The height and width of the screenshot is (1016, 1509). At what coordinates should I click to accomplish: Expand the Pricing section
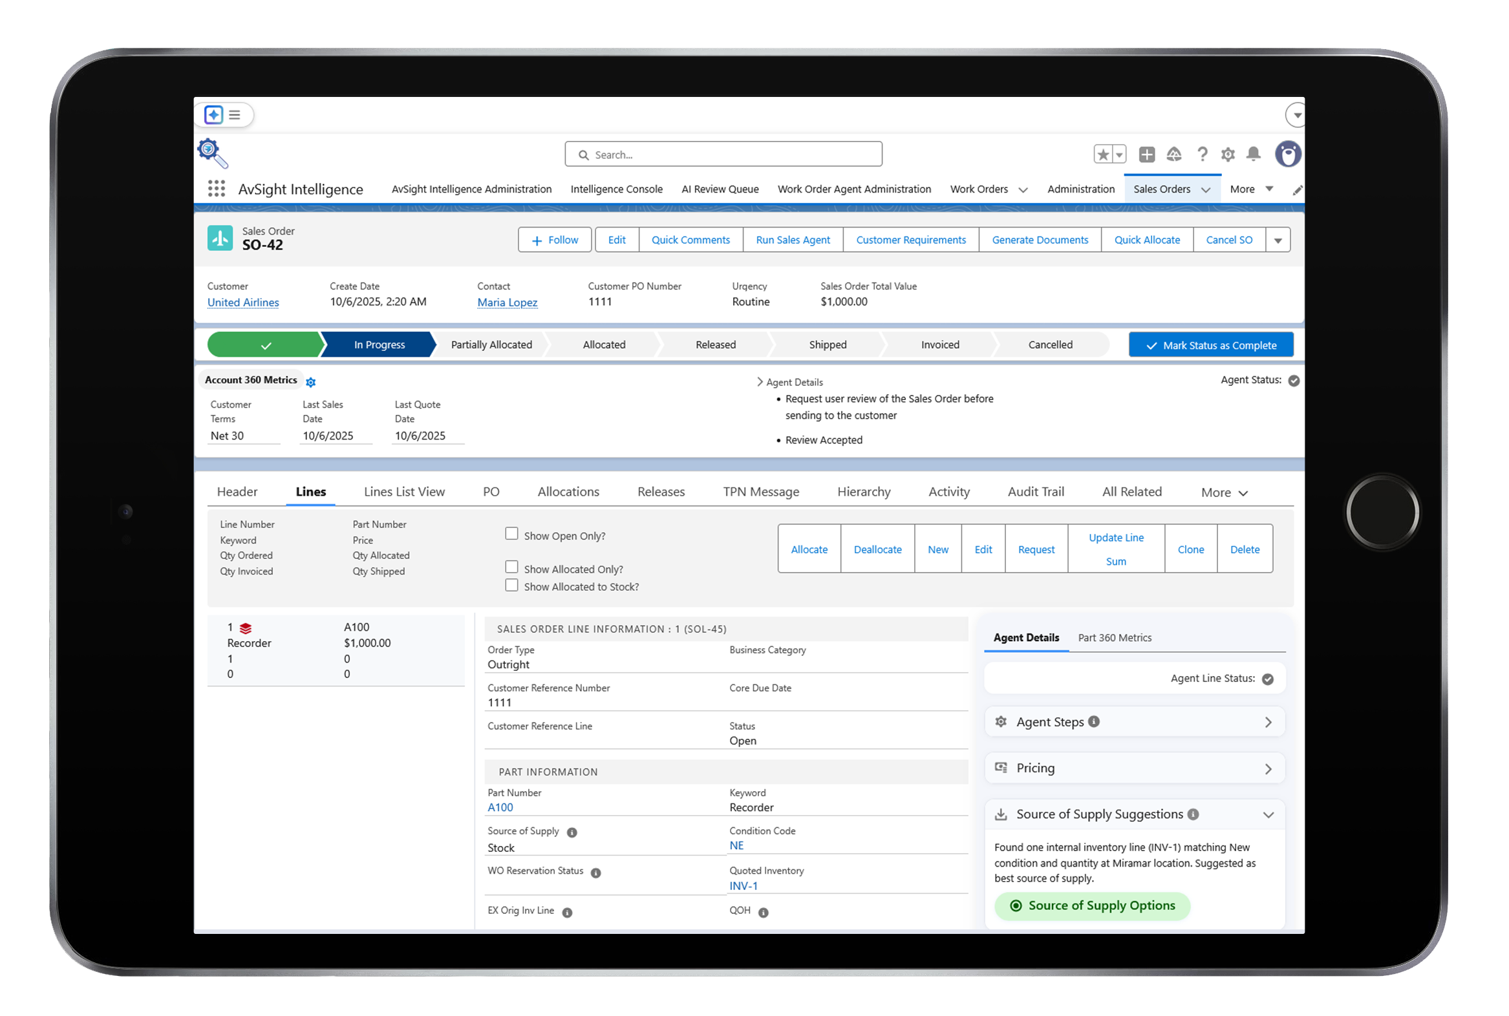(1267, 768)
